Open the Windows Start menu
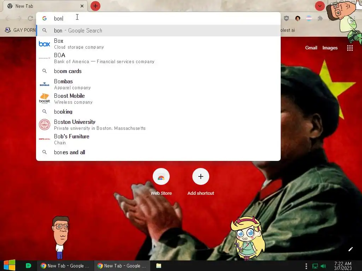This screenshot has width=362, height=271. coord(10,265)
